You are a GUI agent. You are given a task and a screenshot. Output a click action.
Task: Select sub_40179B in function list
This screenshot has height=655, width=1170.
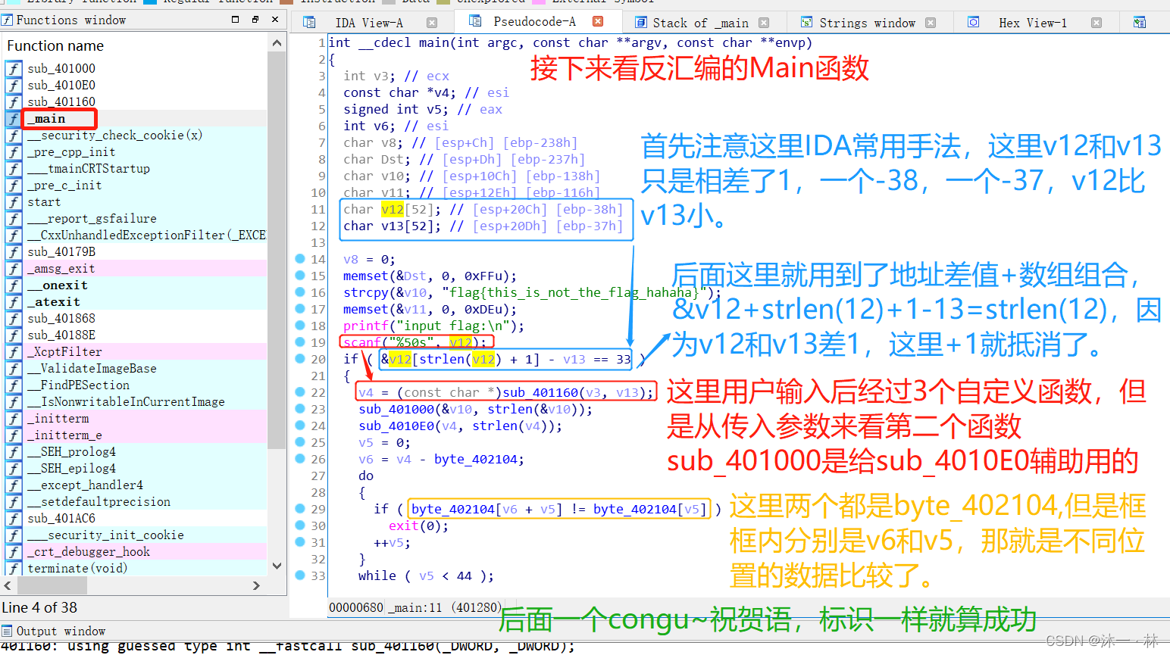(135, 252)
